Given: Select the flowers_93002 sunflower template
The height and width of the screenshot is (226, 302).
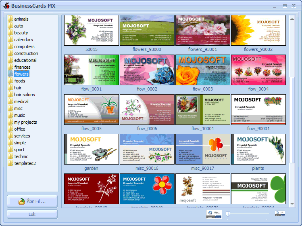Looking at the screenshot, I should point(258,30).
